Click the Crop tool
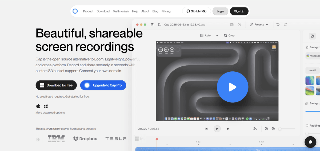Viewport: 320px width, 151px height. (229, 35)
